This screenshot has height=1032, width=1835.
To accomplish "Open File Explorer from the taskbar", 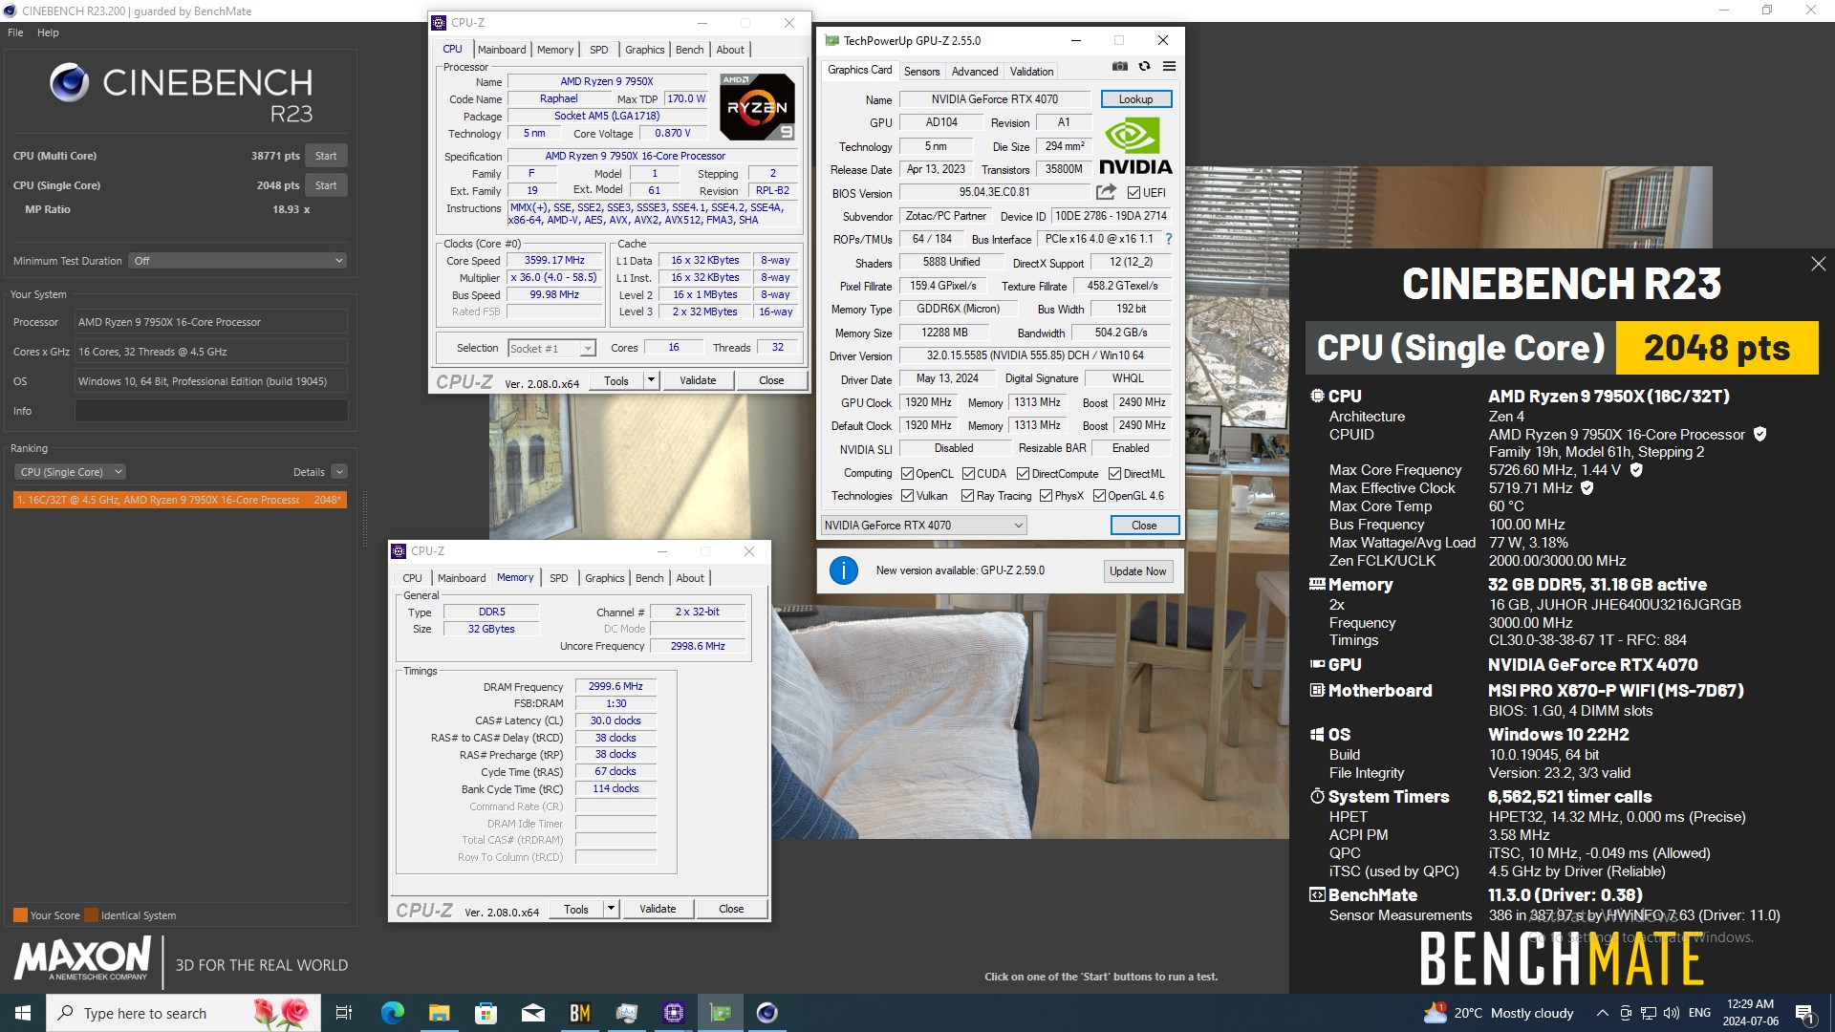I will (x=439, y=1013).
